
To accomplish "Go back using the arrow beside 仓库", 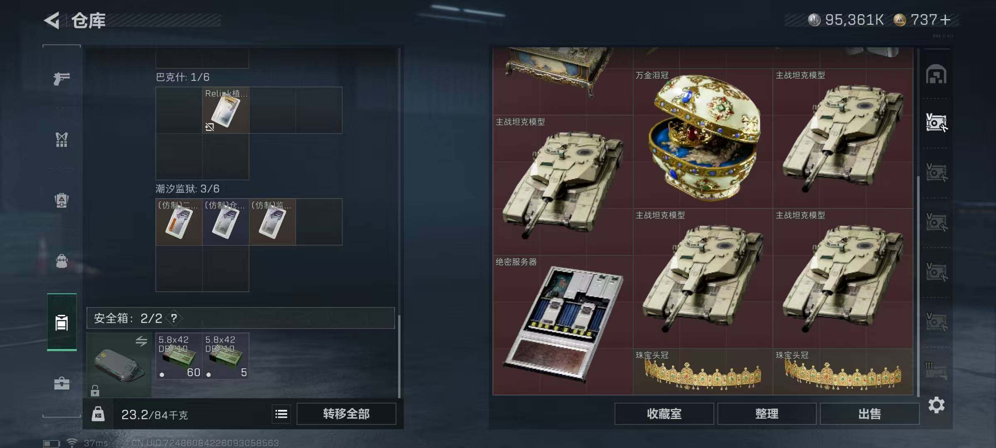I will click(x=52, y=20).
